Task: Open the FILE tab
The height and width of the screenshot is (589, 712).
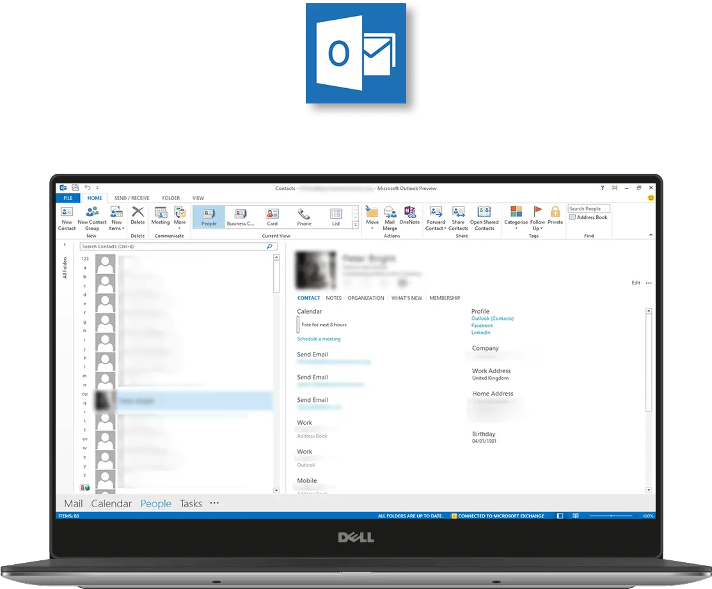Action: (x=68, y=198)
